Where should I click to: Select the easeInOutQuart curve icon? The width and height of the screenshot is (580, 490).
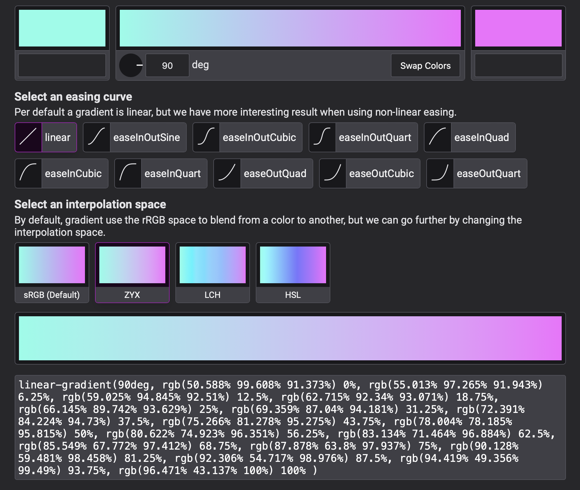tap(322, 137)
